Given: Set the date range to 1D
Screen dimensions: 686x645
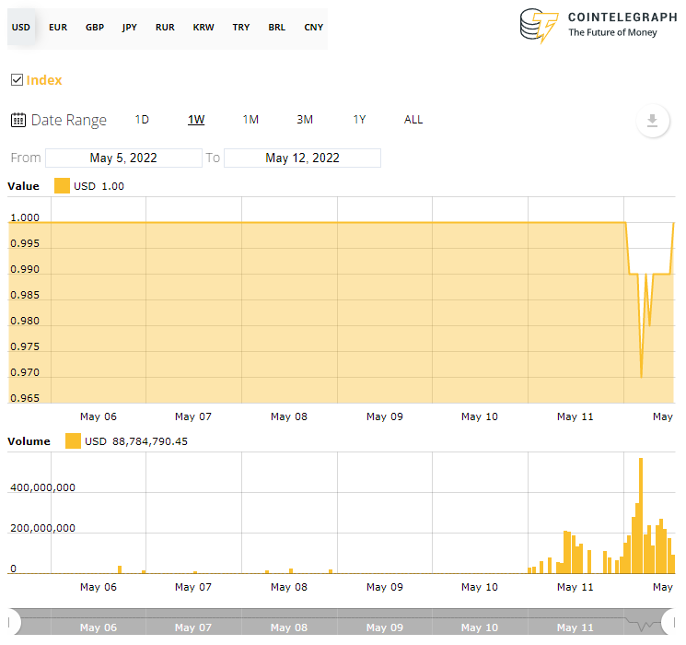Looking at the screenshot, I should (142, 120).
